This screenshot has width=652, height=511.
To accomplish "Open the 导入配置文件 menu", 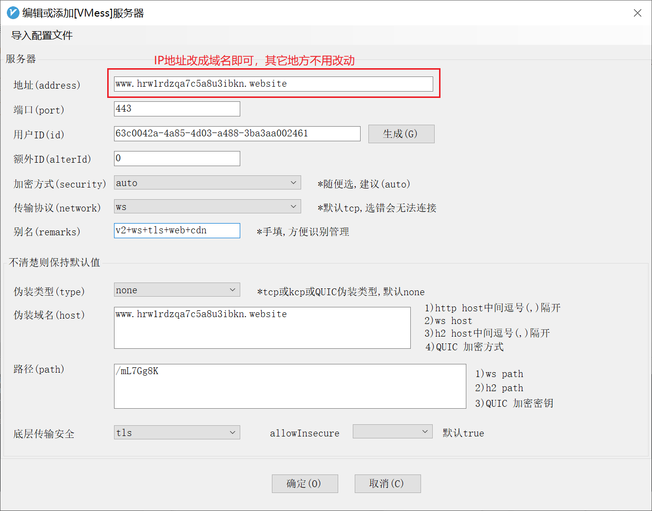I will [42, 35].
